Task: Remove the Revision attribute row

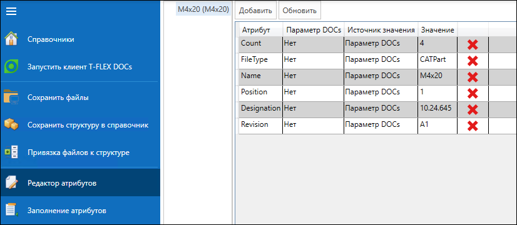Action: coord(473,126)
